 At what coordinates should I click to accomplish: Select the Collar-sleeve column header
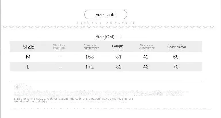(177, 47)
